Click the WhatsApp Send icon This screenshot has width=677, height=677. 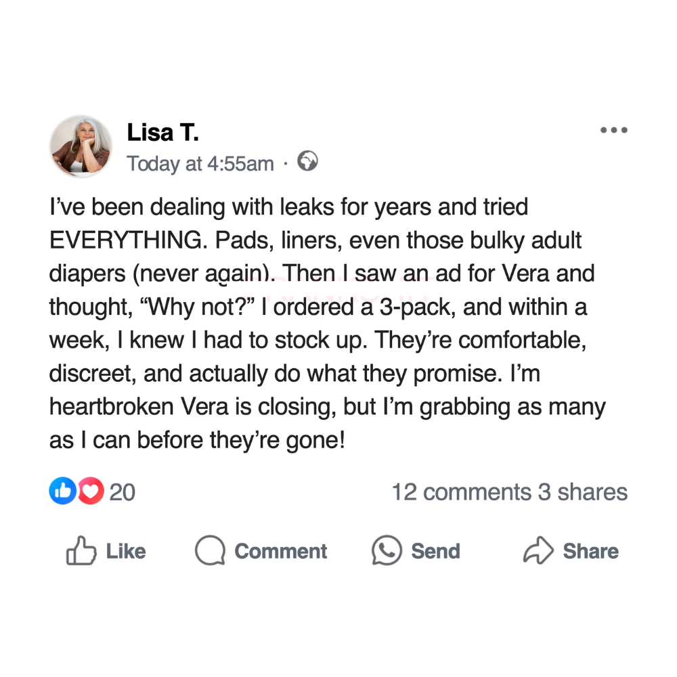click(387, 552)
